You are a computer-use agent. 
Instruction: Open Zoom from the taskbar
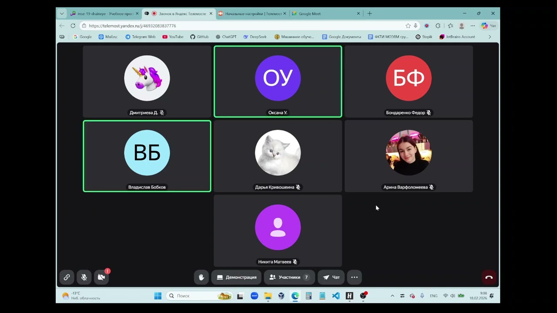tap(254, 296)
